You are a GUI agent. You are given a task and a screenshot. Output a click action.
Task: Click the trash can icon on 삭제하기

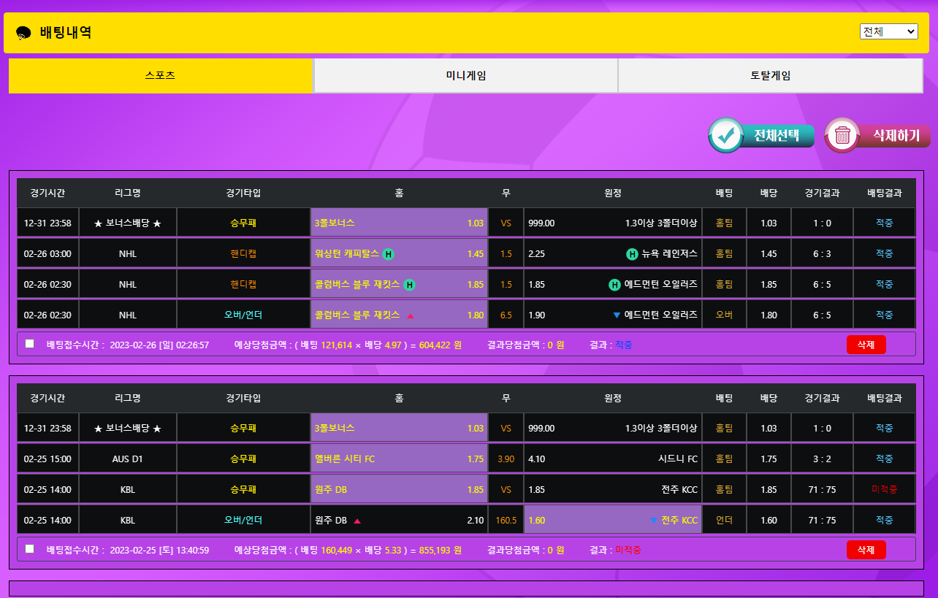coord(842,135)
